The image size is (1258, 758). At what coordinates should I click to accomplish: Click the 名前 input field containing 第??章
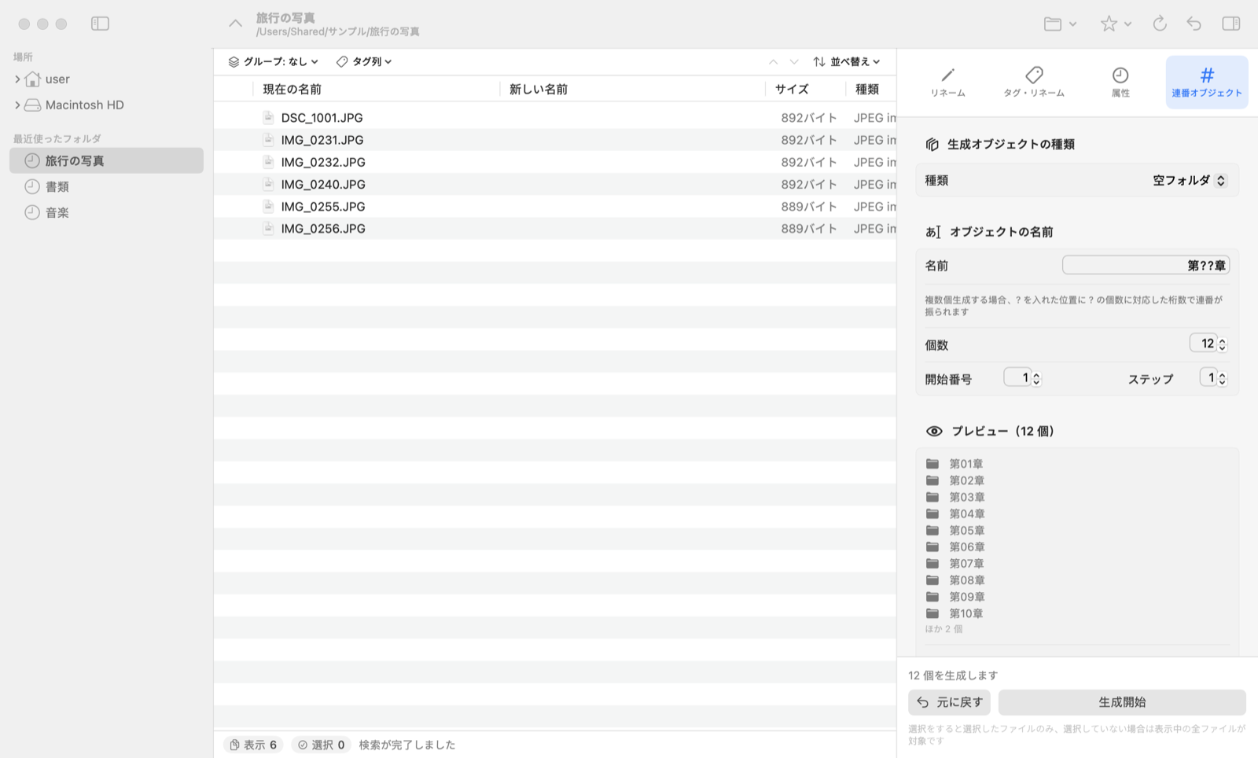(x=1146, y=266)
